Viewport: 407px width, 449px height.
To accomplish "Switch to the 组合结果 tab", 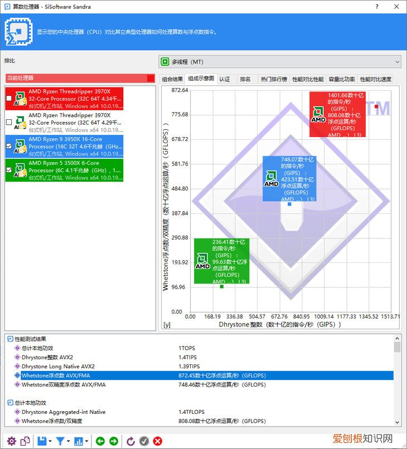I will tap(172, 79).
